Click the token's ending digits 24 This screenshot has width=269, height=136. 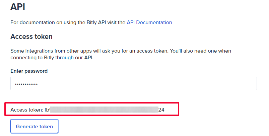click(x=161, y=110)
